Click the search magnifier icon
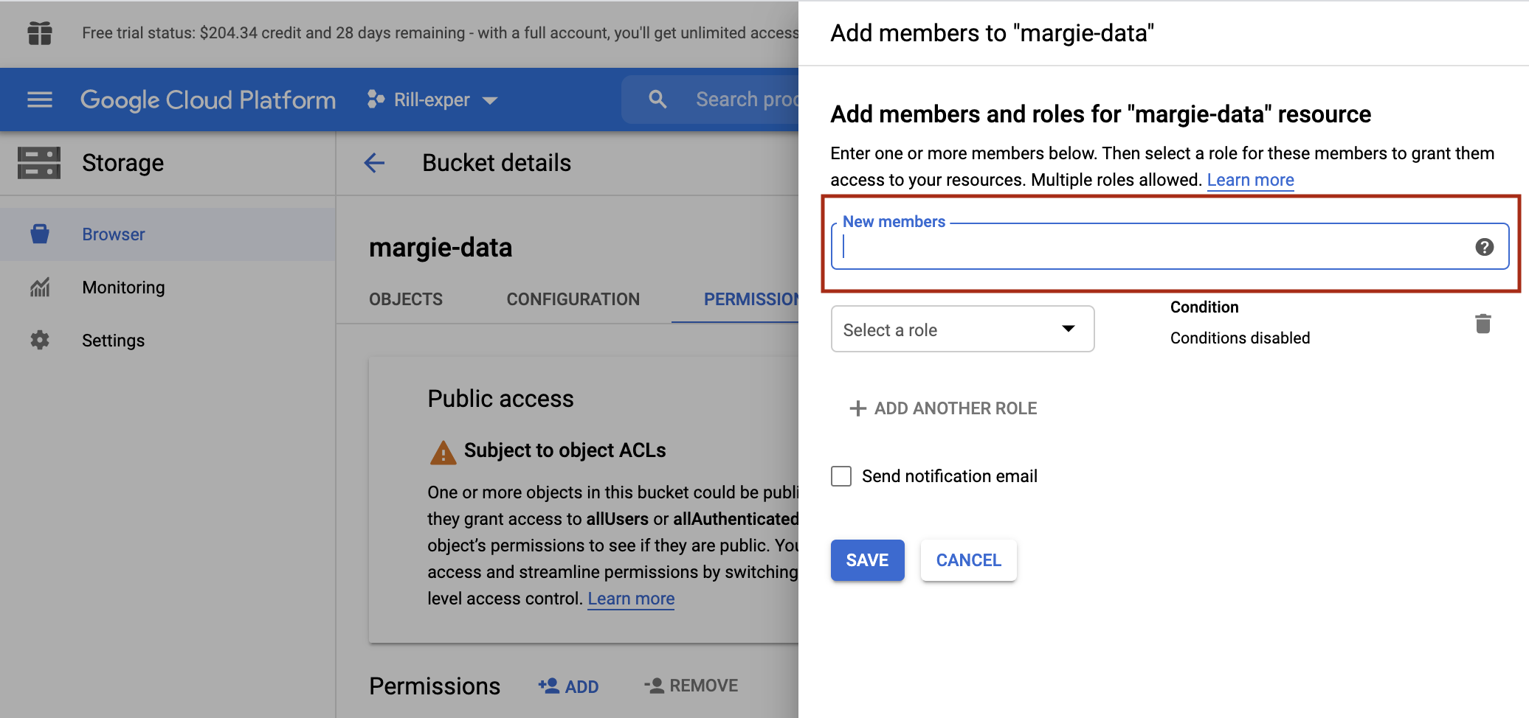 (657, 100)
